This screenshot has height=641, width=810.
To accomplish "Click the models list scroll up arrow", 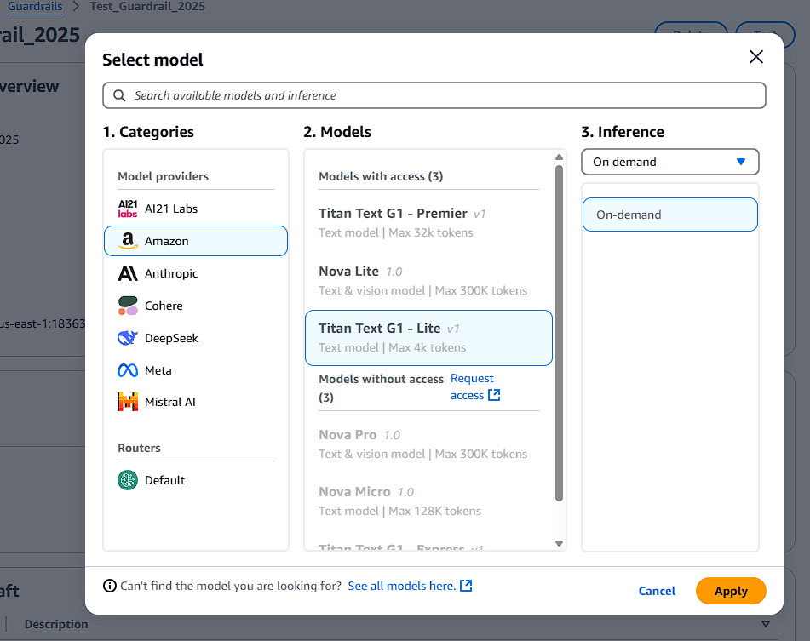I will click(x=559, y=157).
